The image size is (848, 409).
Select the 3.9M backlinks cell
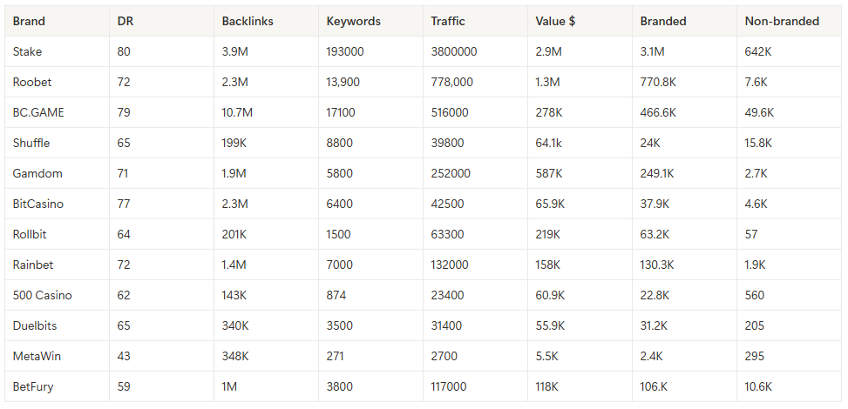tap(266, 51)
